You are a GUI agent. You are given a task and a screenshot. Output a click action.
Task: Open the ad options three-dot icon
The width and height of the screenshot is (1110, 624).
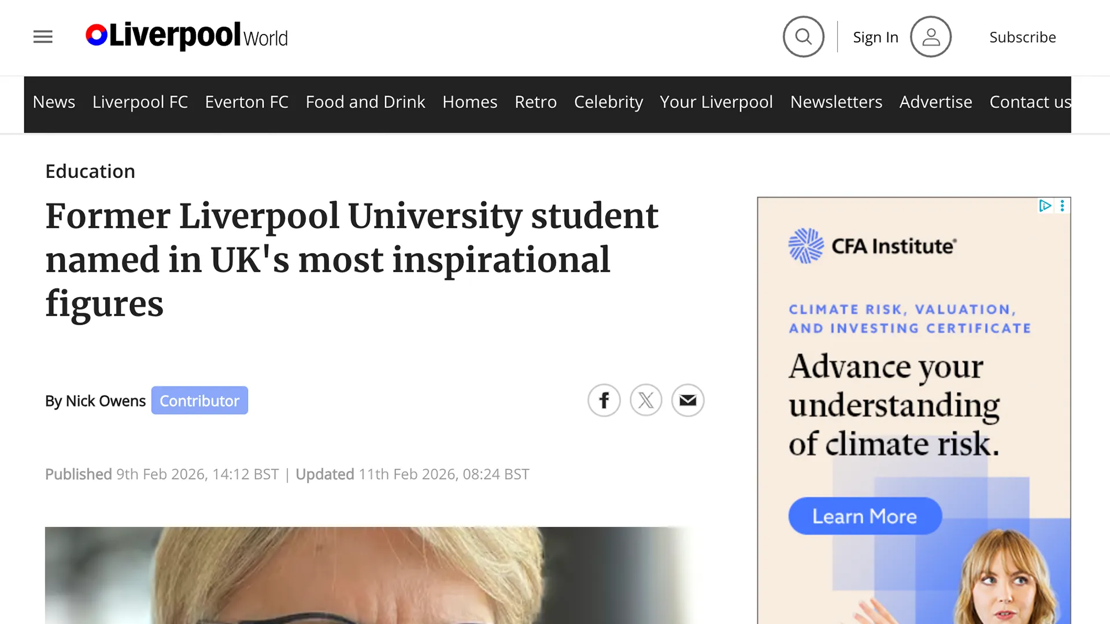(x=1062, y=206)
